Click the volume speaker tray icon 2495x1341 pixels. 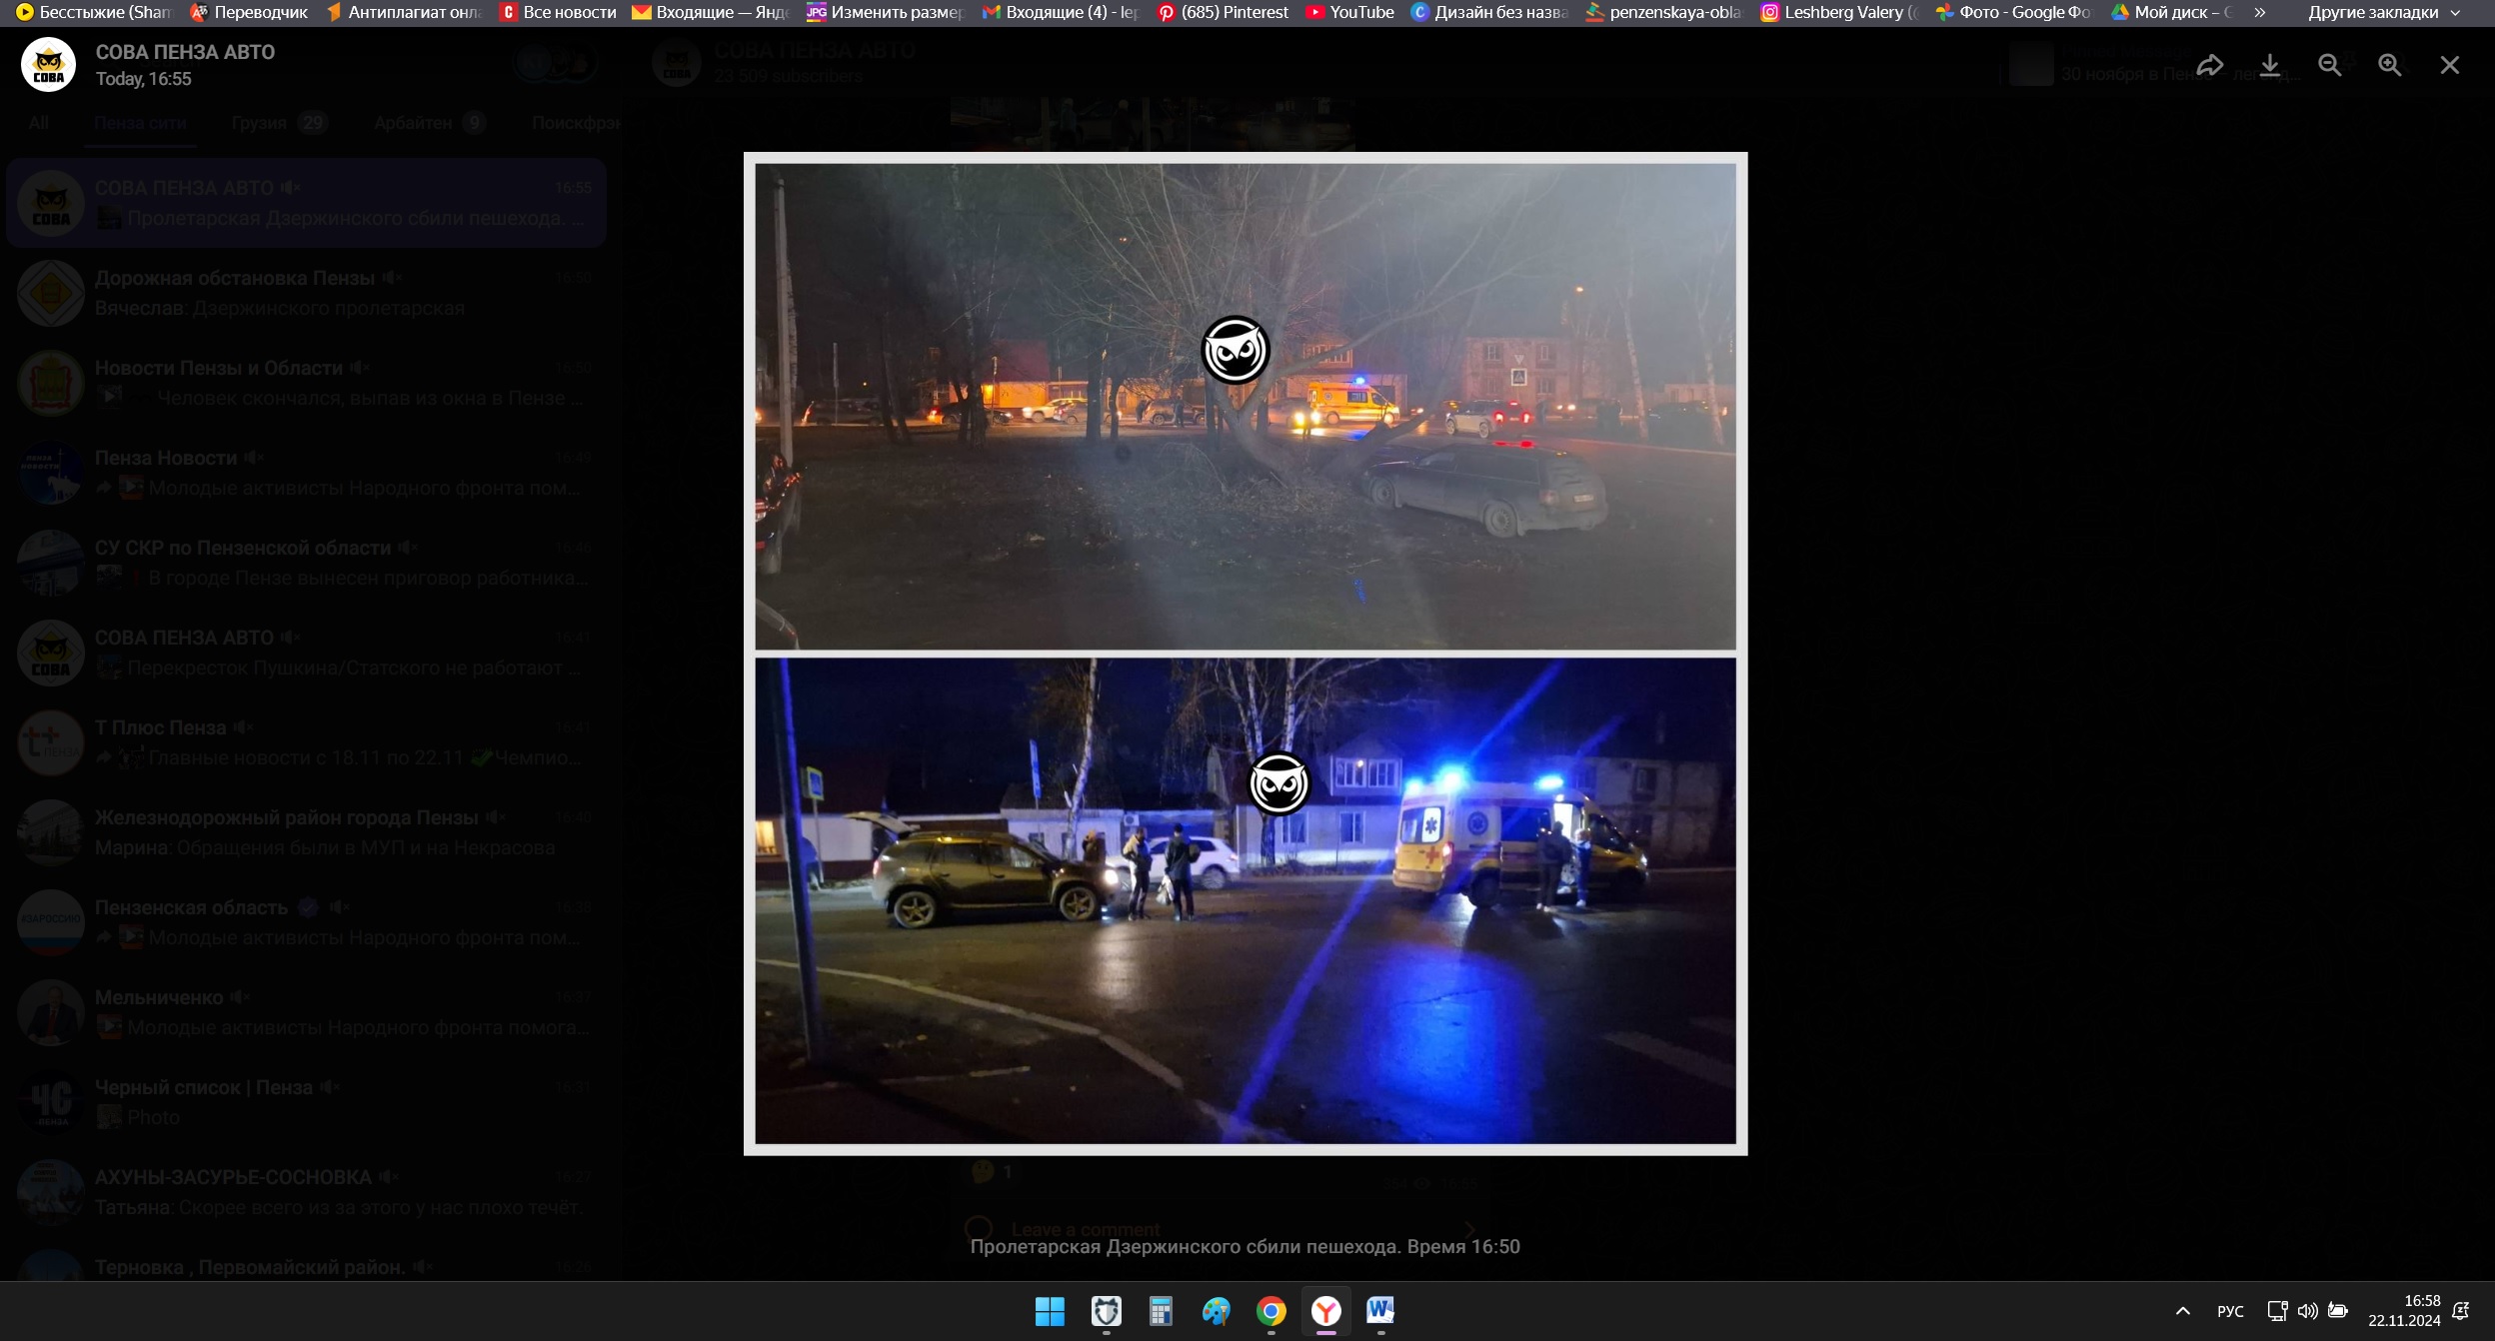[x=2307, y=1311]
